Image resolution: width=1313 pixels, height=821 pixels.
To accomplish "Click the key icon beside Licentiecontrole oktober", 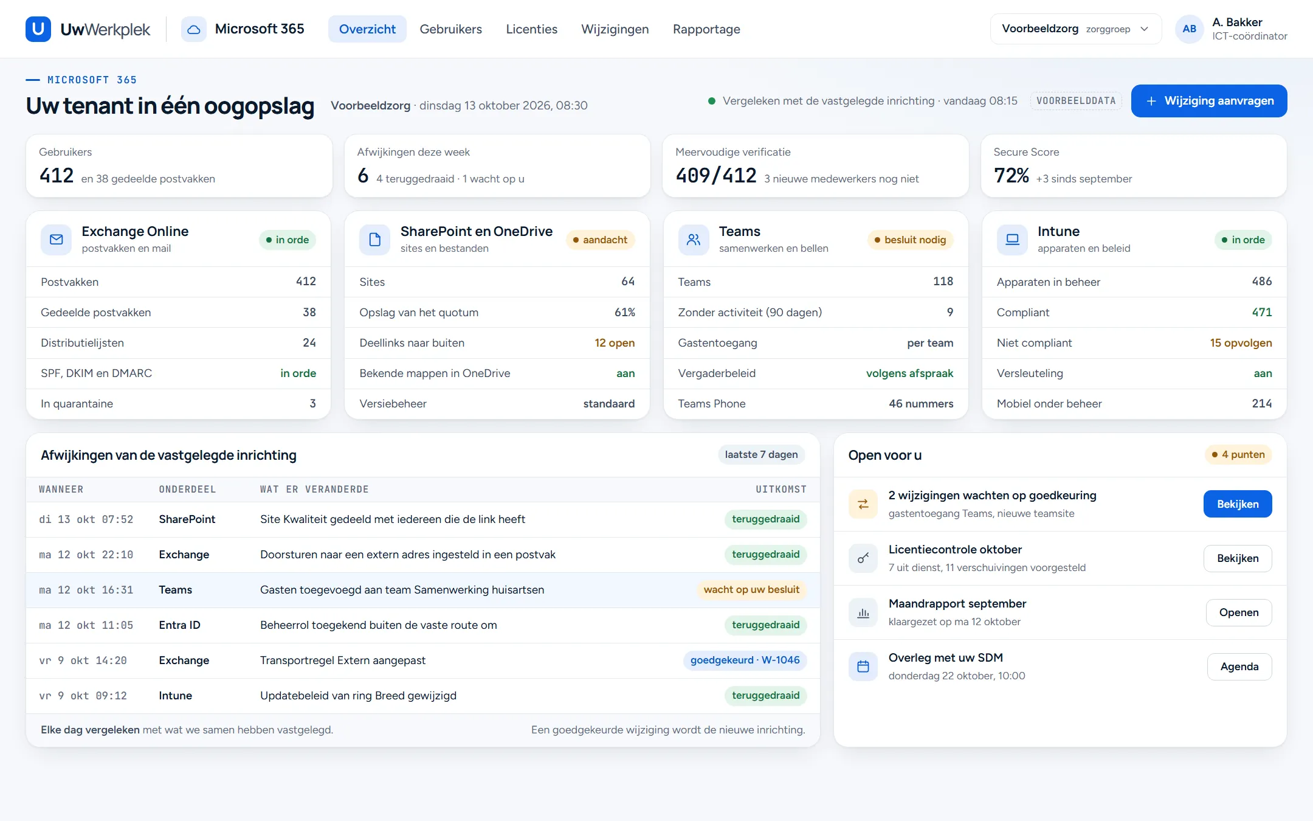I will tap(863, 558).
